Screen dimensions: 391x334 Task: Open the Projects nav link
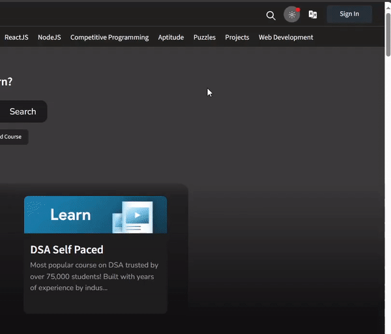[237, 37]
